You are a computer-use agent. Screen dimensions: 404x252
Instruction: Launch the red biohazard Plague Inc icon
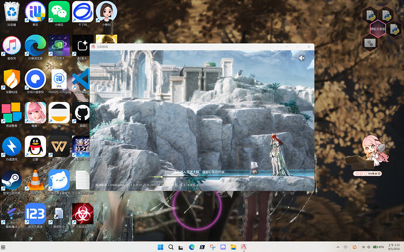point(83,213)
